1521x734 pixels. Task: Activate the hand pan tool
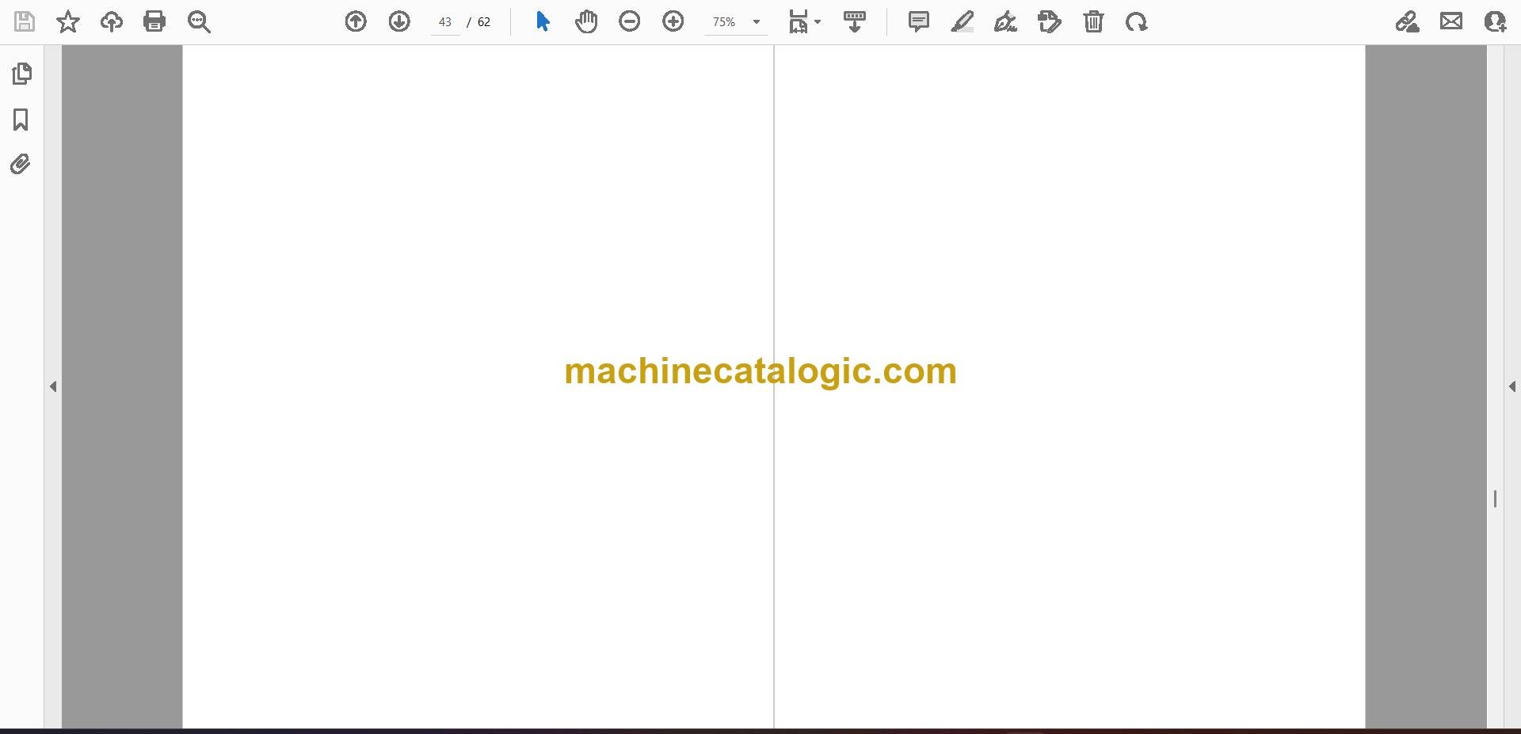[586, 21]
